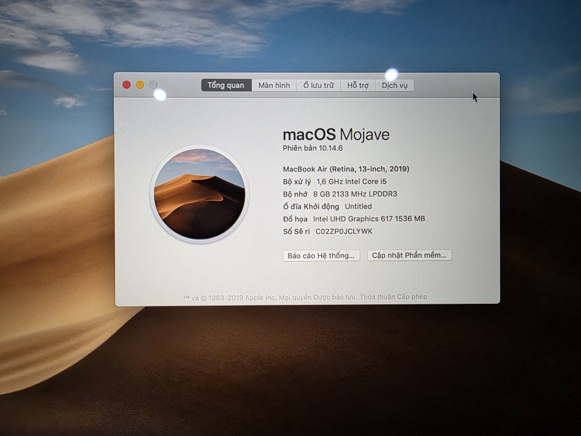Image resolution: width=581 pixels, height=436 pixels.
Task: Click processor value 1,6 GHz Intel Core i5
Action: pyautogui.click(x=351, y=181)
